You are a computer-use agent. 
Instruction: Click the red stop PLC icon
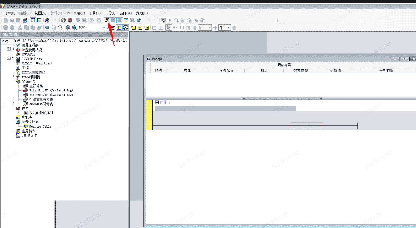pos(70,20)
